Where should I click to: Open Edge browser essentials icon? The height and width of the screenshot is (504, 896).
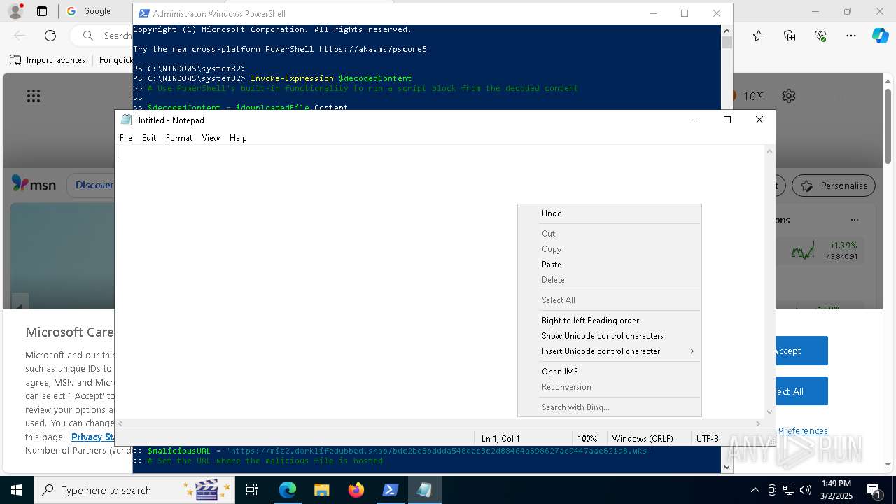tap(820, 36)
